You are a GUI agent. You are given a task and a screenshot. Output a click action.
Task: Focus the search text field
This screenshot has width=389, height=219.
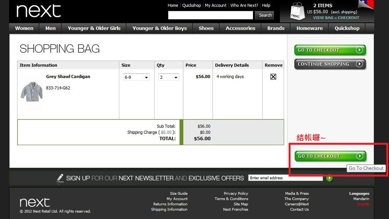pos(210,15)
